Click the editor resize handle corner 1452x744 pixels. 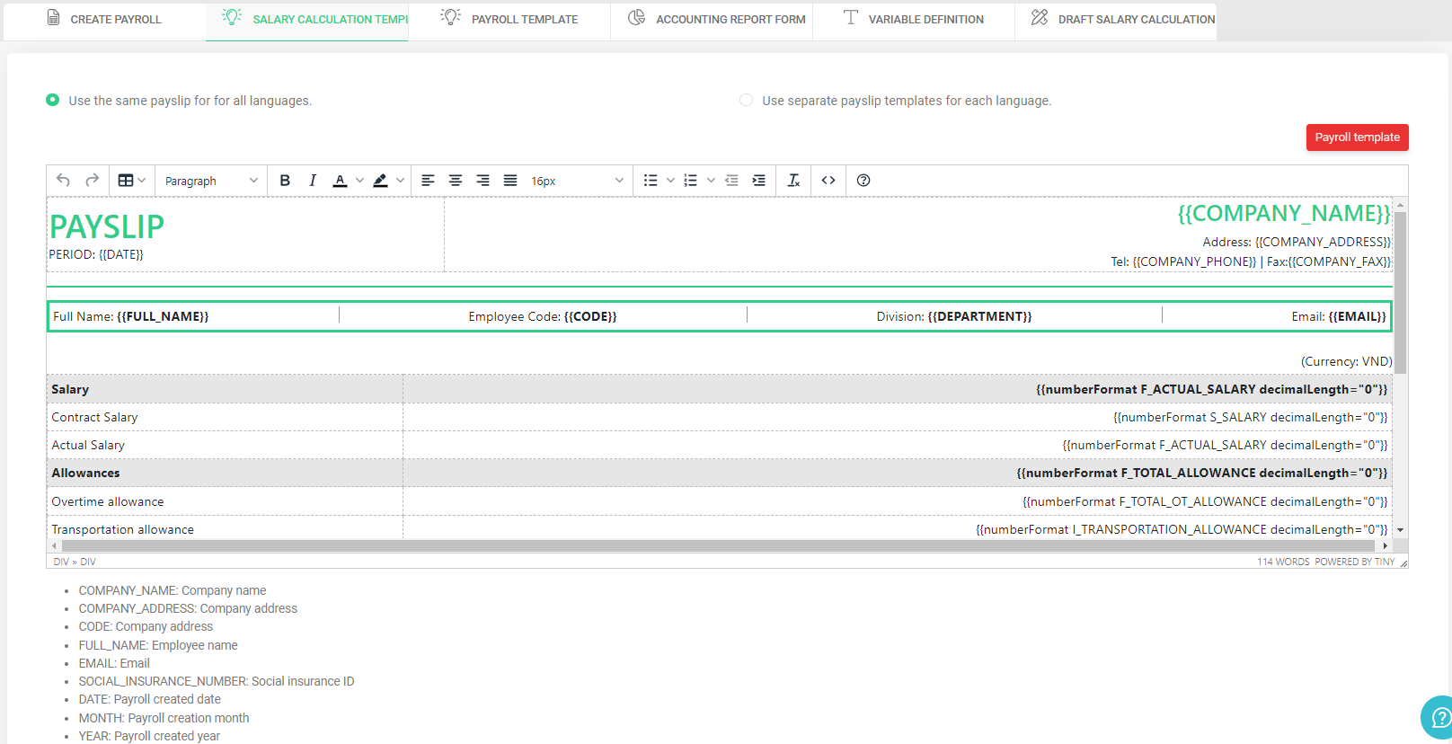1403,562
